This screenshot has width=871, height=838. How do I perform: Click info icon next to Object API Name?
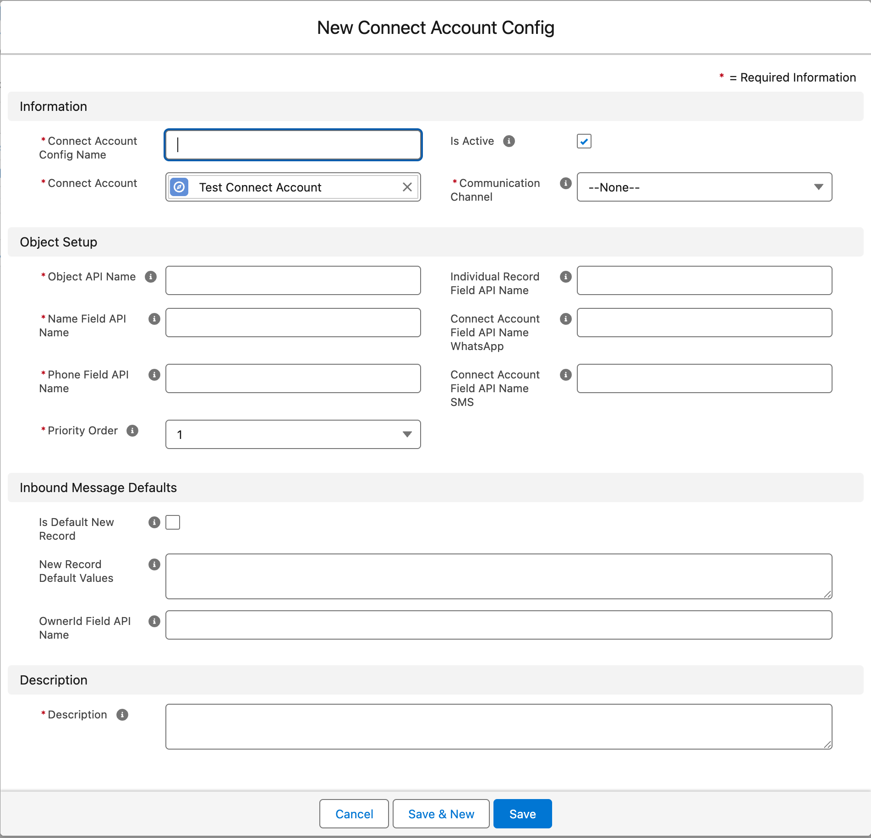pyautogui.click(x=151, y=277)
